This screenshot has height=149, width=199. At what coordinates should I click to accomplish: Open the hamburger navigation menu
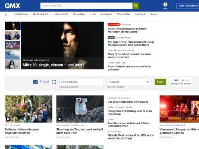click(6, 14)
